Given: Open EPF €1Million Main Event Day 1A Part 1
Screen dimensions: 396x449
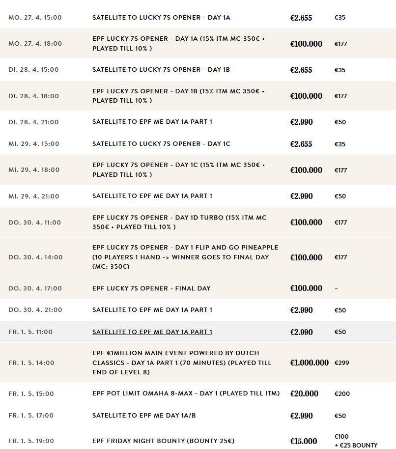Looking at the screenshot, I should tap(181, 363).
